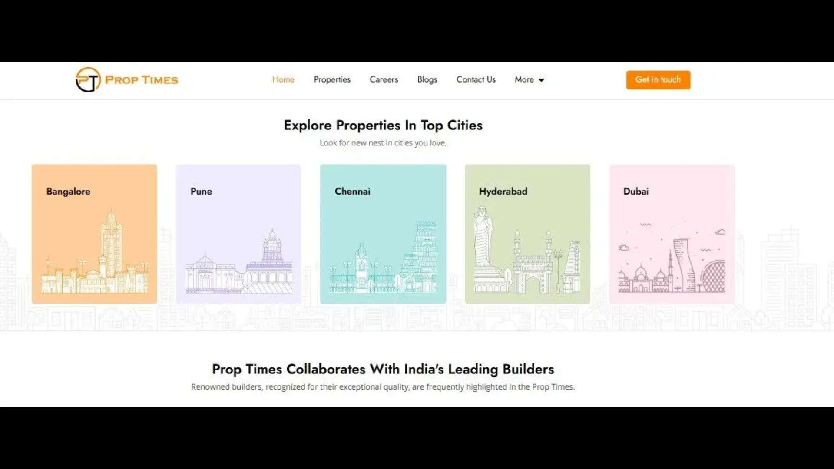Click the Prop Times circular logo icon
834x469 pixels.
(x=88, y=79)
